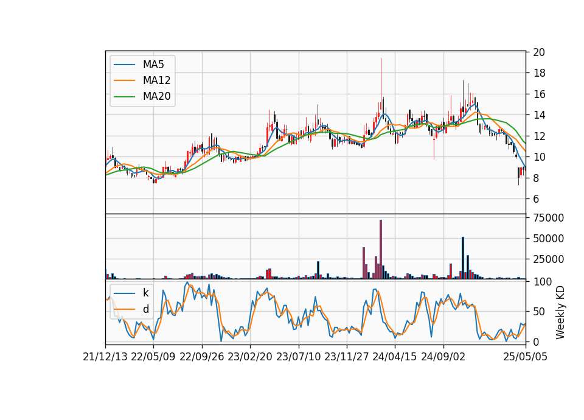Click the volume axis value 75000

548,218
